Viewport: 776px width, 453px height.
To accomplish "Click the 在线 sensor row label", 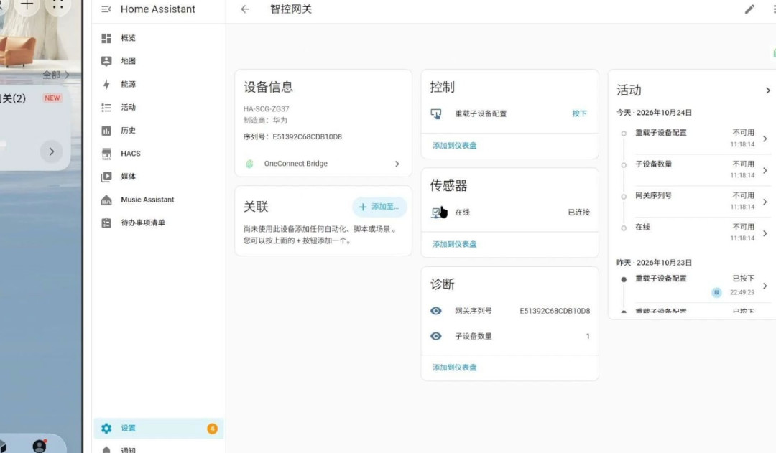I will coord(462,213).
